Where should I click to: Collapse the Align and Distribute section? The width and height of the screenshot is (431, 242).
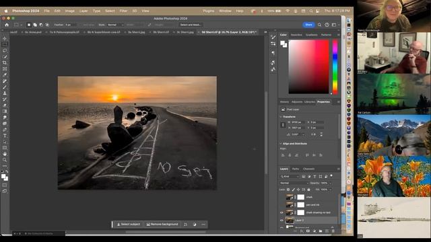click(281, 143)
